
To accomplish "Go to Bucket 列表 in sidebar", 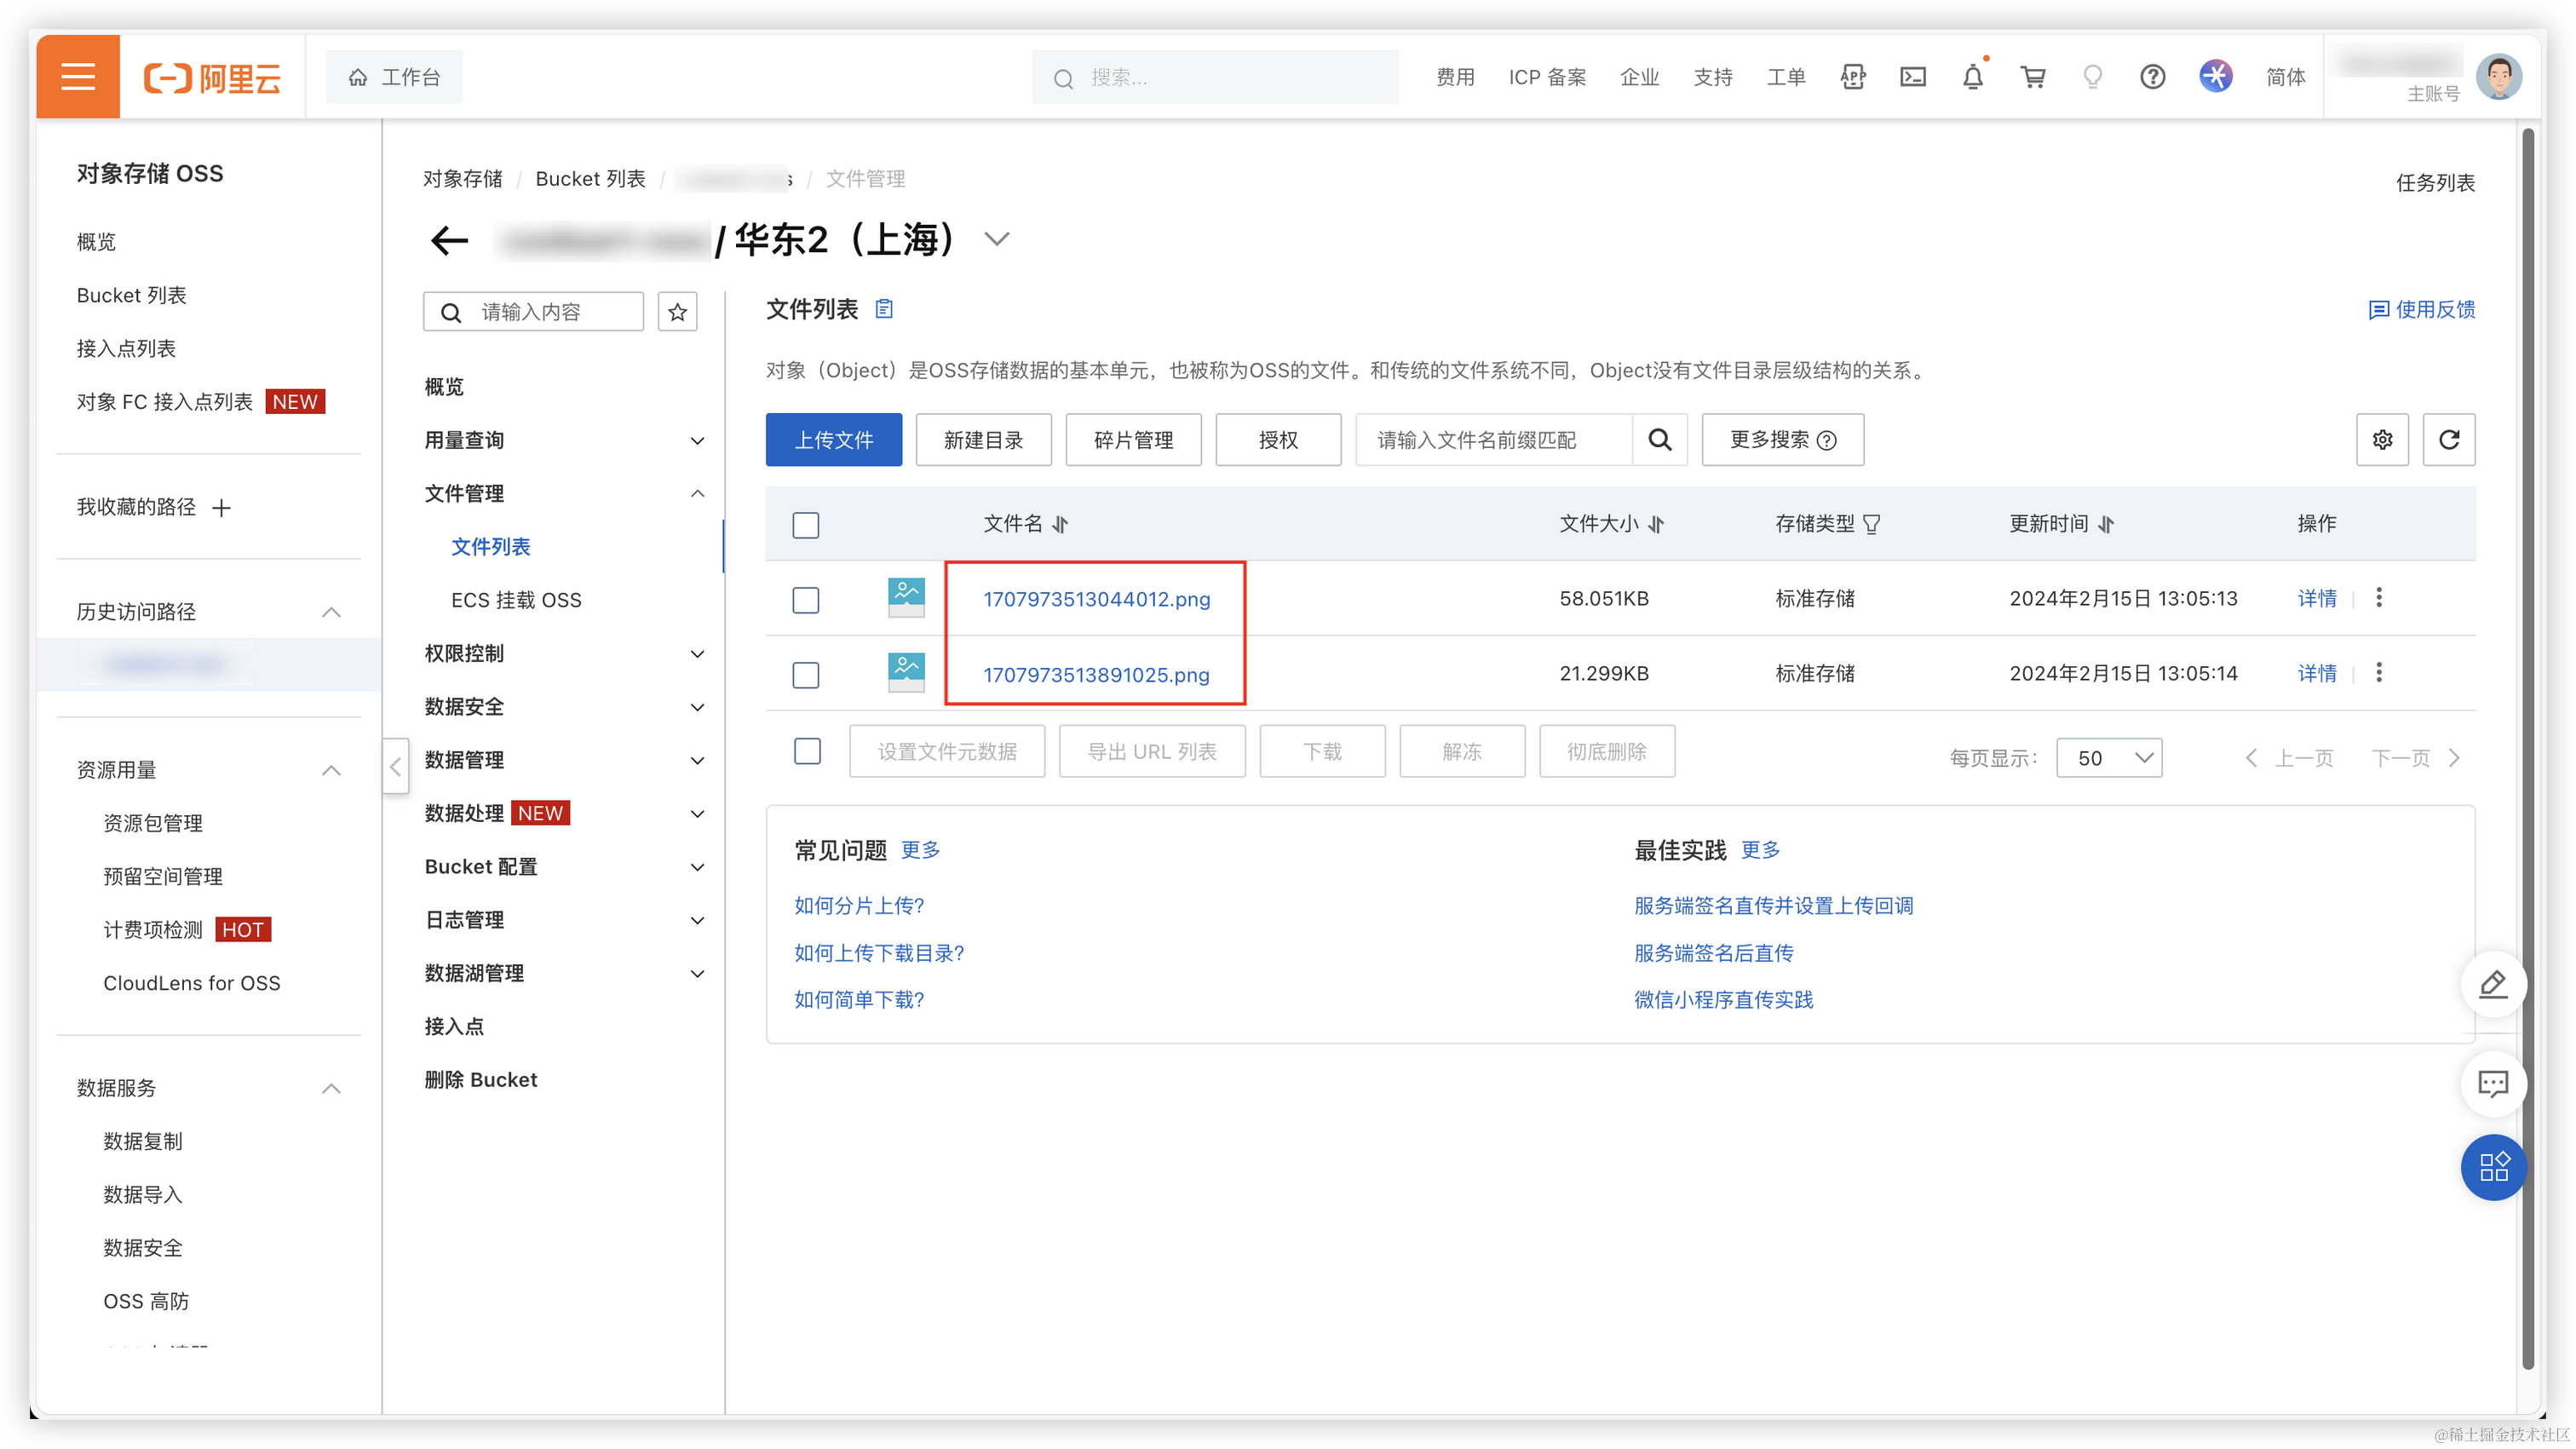I will pos(131,295).
